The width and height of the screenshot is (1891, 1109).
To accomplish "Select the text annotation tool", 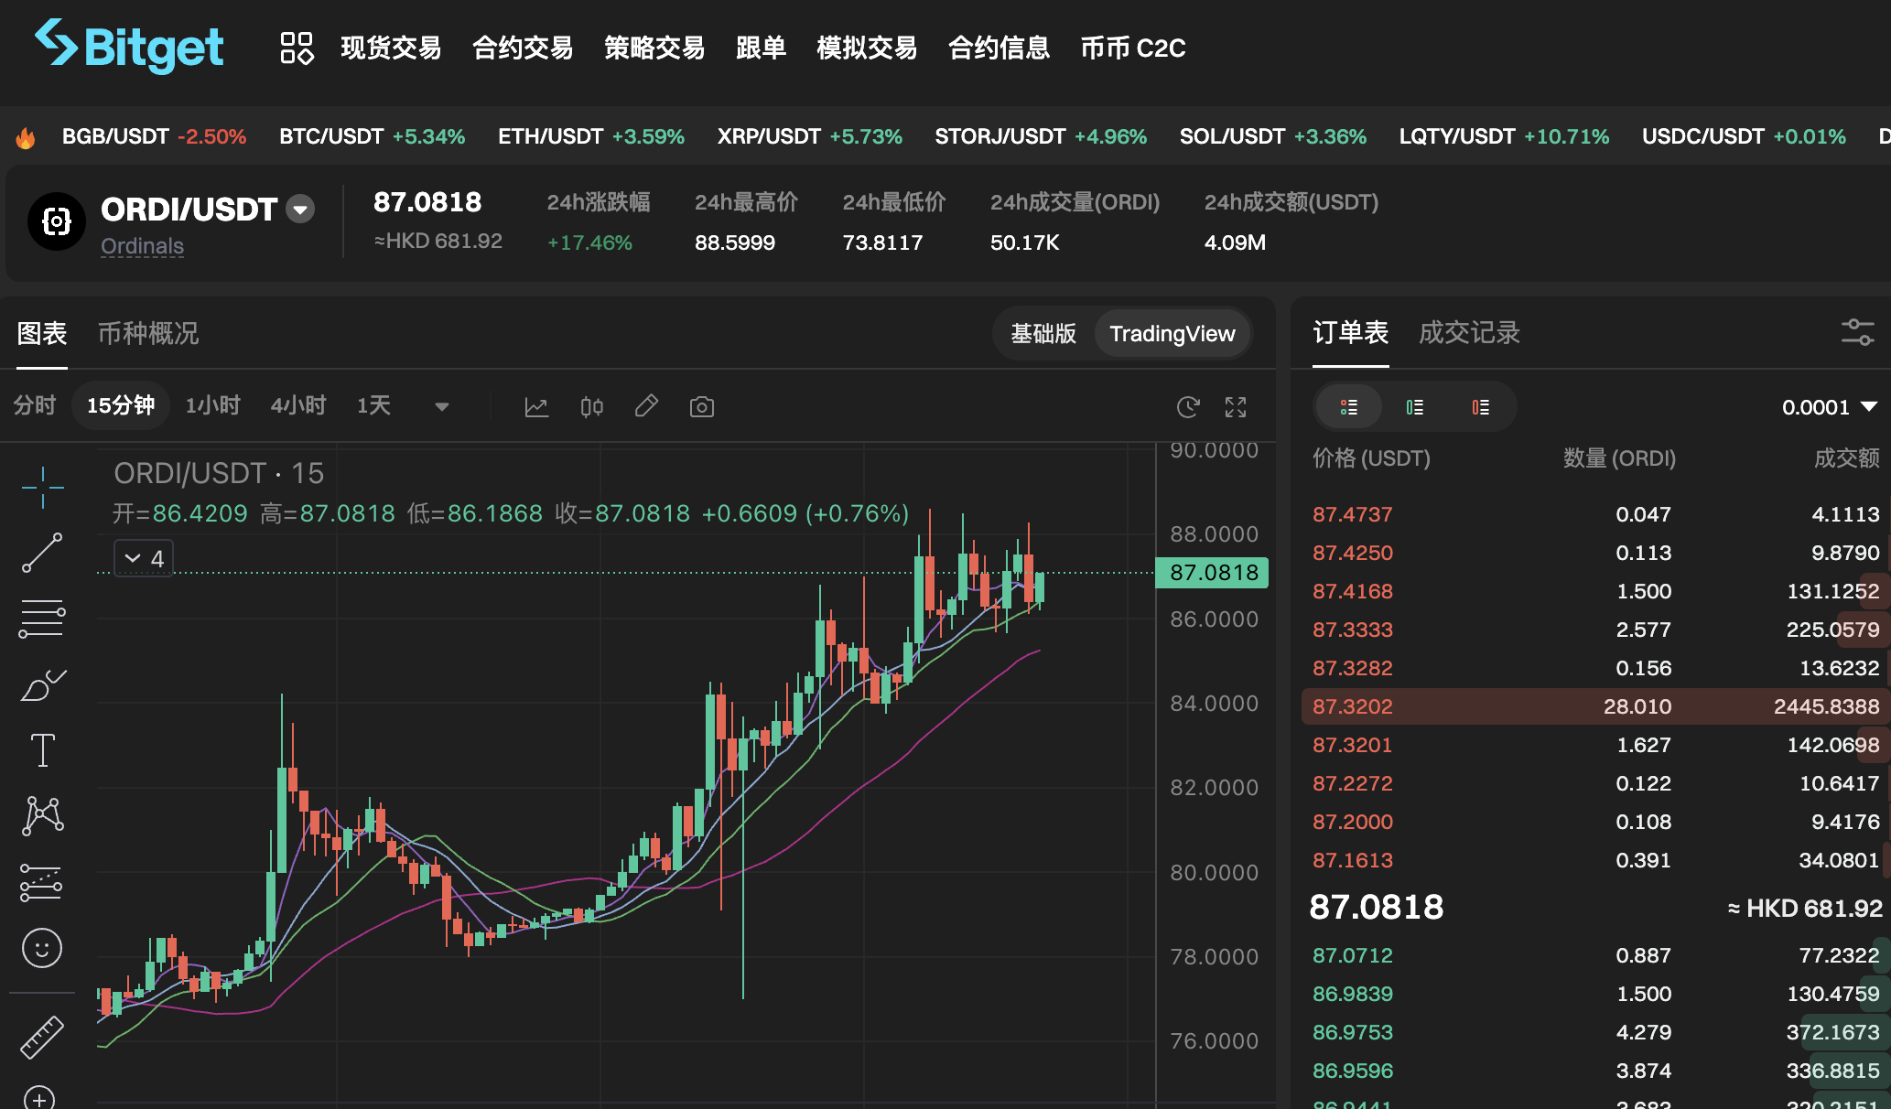I will [x=42, y=750].
